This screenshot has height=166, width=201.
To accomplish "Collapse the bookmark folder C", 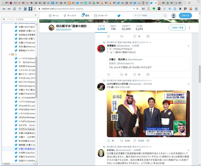I will click(10, 54).
